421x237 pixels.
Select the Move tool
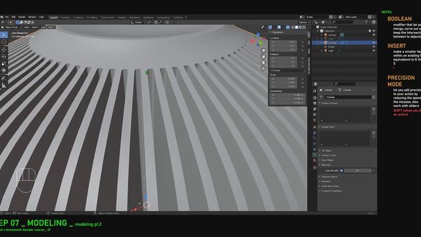tap(3, 50)
